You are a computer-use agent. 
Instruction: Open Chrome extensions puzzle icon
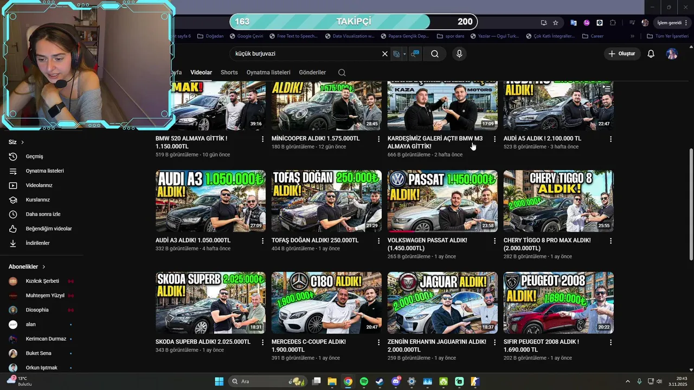click(613, 23)
